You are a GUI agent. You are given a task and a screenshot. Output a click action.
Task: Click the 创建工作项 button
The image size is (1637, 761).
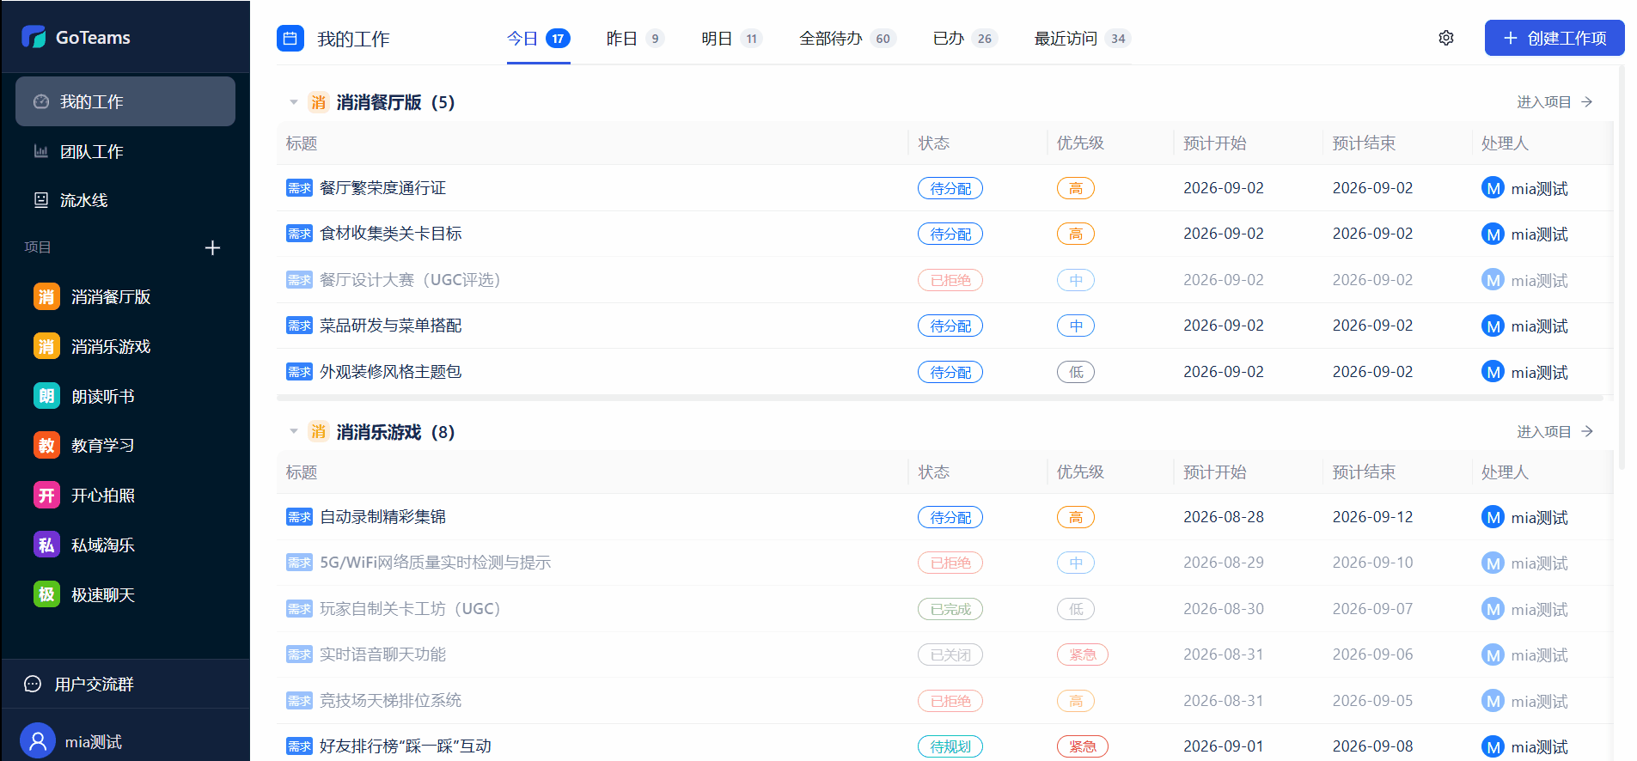pyautogui.click(x=1555, y=38)
